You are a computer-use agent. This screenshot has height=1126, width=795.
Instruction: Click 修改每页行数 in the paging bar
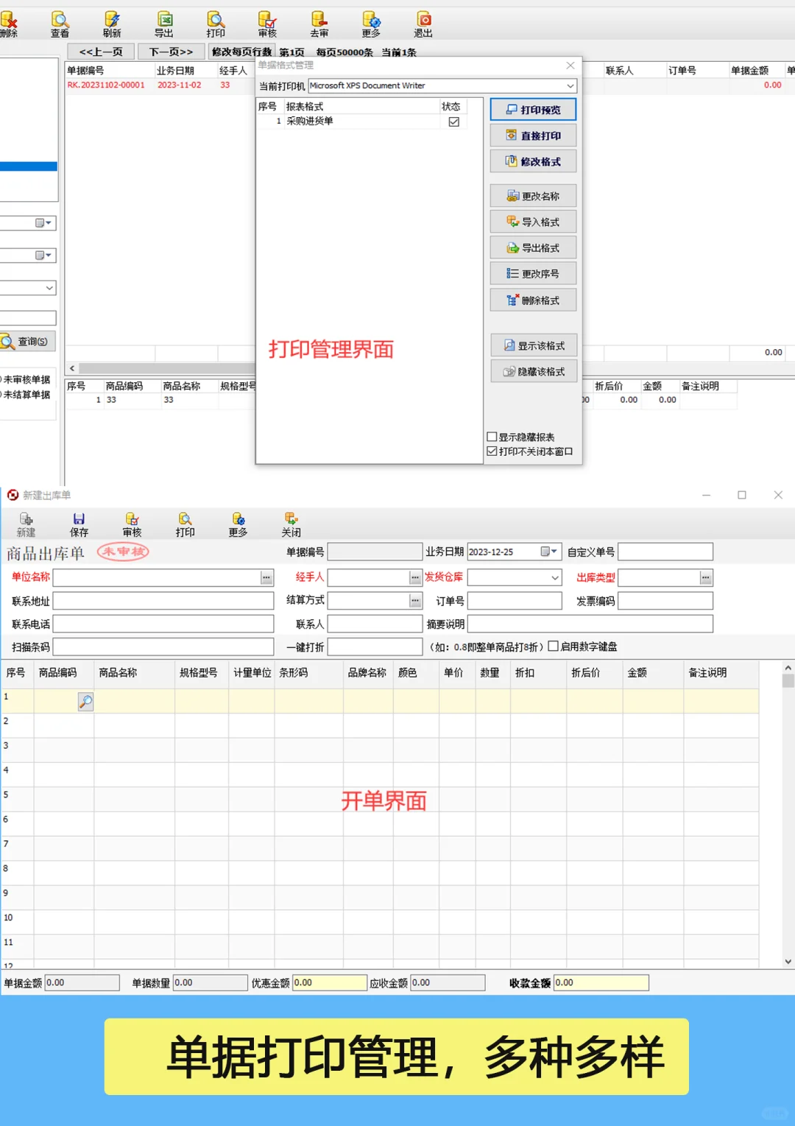[x=242, y=52]
